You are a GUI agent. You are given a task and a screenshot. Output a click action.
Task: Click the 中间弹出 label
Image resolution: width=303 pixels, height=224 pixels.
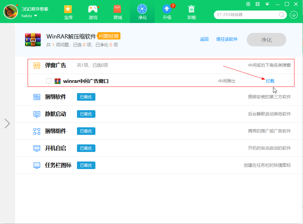(x=227, y=81)
